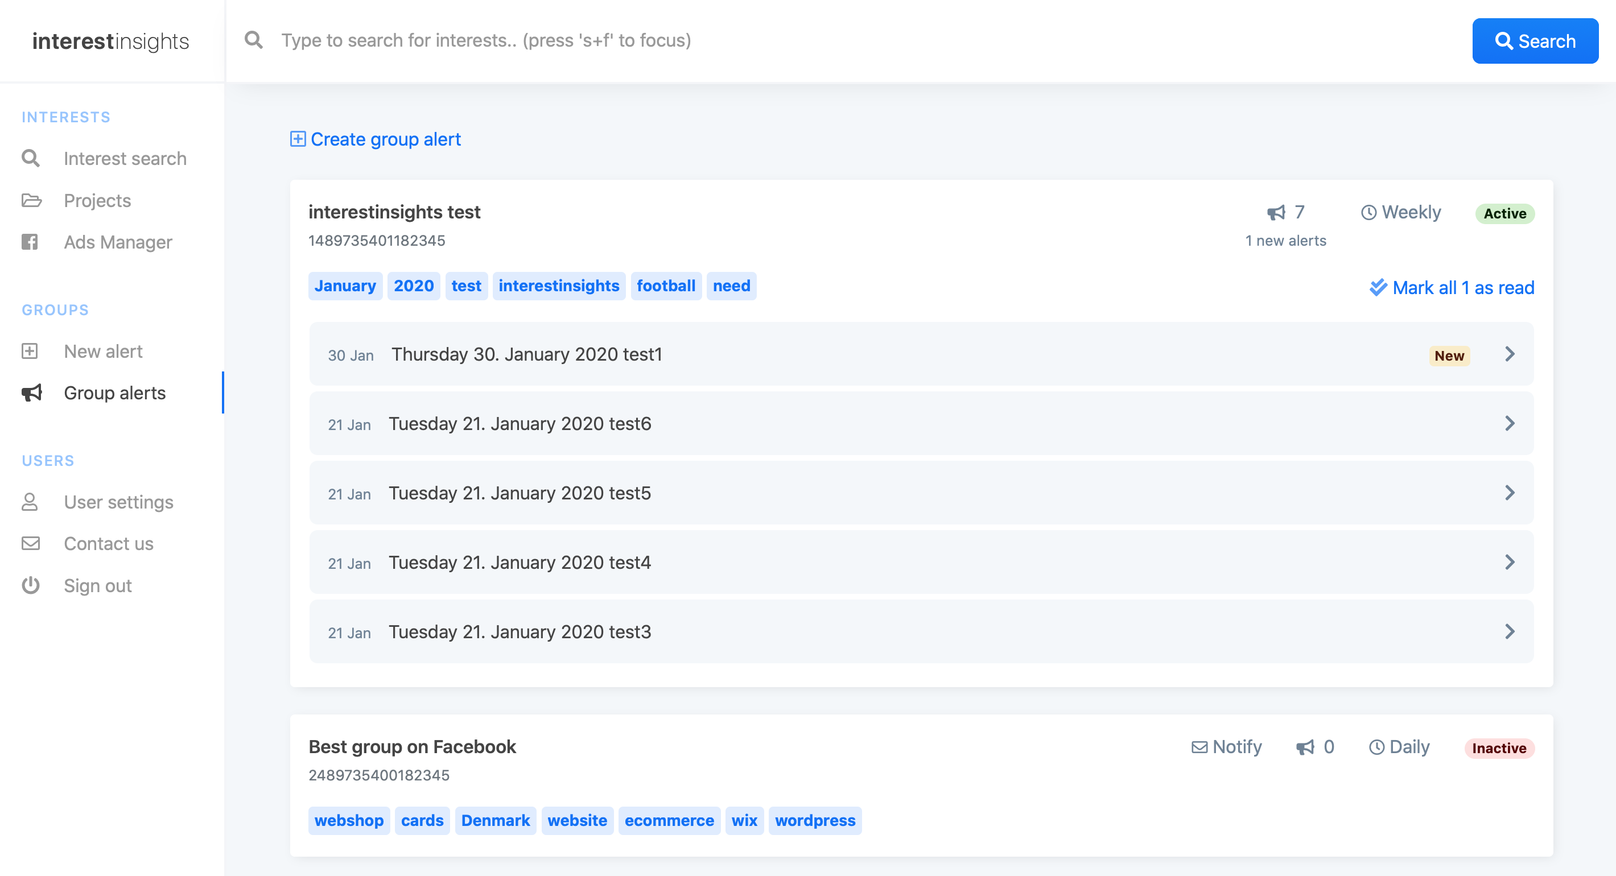The width and height of the screenshot is (1616, 876).
Task: Toggle Notify for Best group on Facebook
Action: tap(1226, 747)
